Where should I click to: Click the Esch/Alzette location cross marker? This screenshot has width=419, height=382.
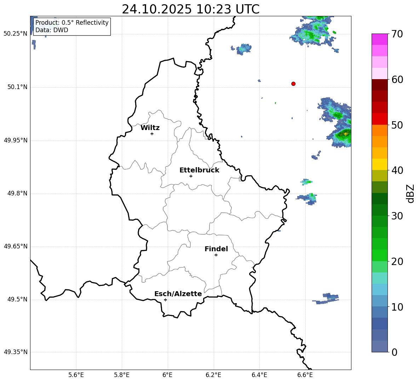click(x=165, y=300)
